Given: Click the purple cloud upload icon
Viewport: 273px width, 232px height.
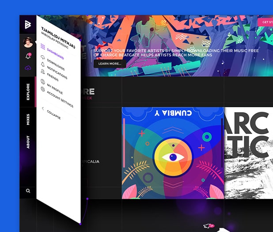Looking at the screenshot, I should [28, 68].
